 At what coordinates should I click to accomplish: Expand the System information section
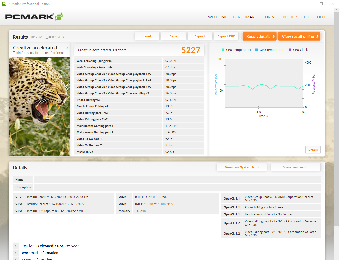tap(16, 258)
